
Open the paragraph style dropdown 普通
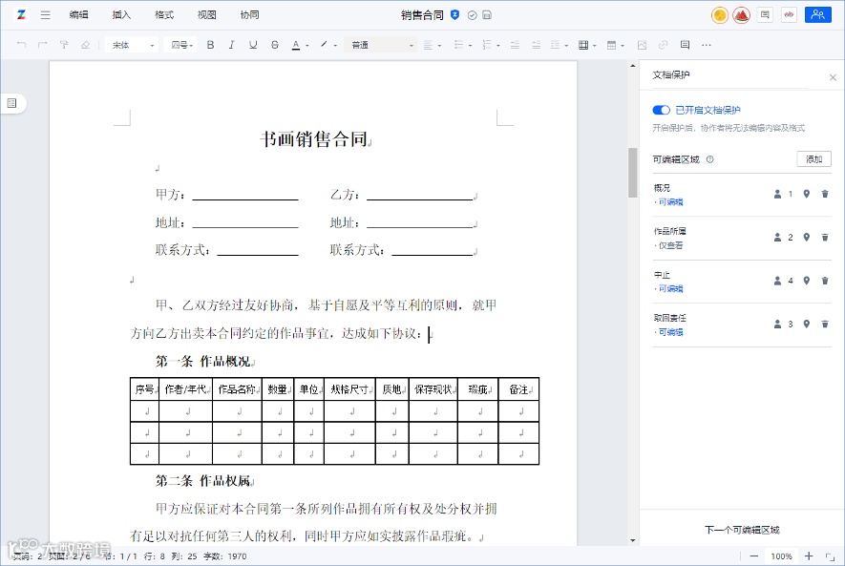382,45
